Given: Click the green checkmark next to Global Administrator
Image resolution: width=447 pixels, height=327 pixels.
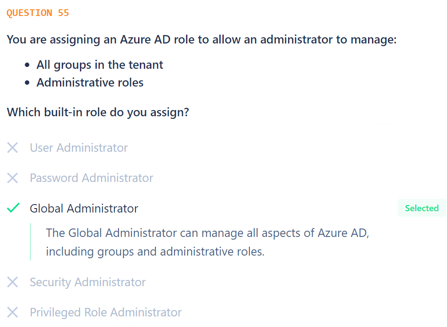Looking at the screenshot, I should click(13, 208).
